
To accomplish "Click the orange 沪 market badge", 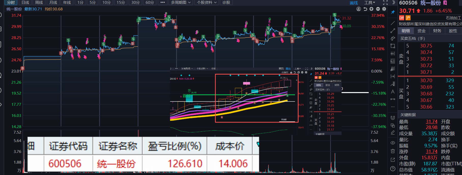I will (408, 18).
